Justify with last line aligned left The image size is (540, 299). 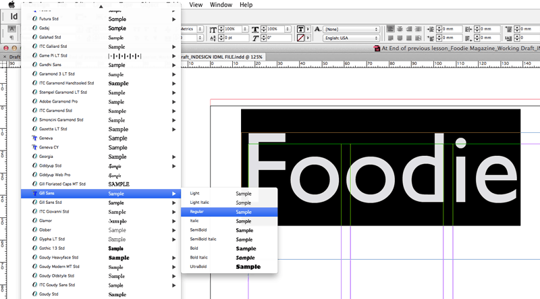390,38
